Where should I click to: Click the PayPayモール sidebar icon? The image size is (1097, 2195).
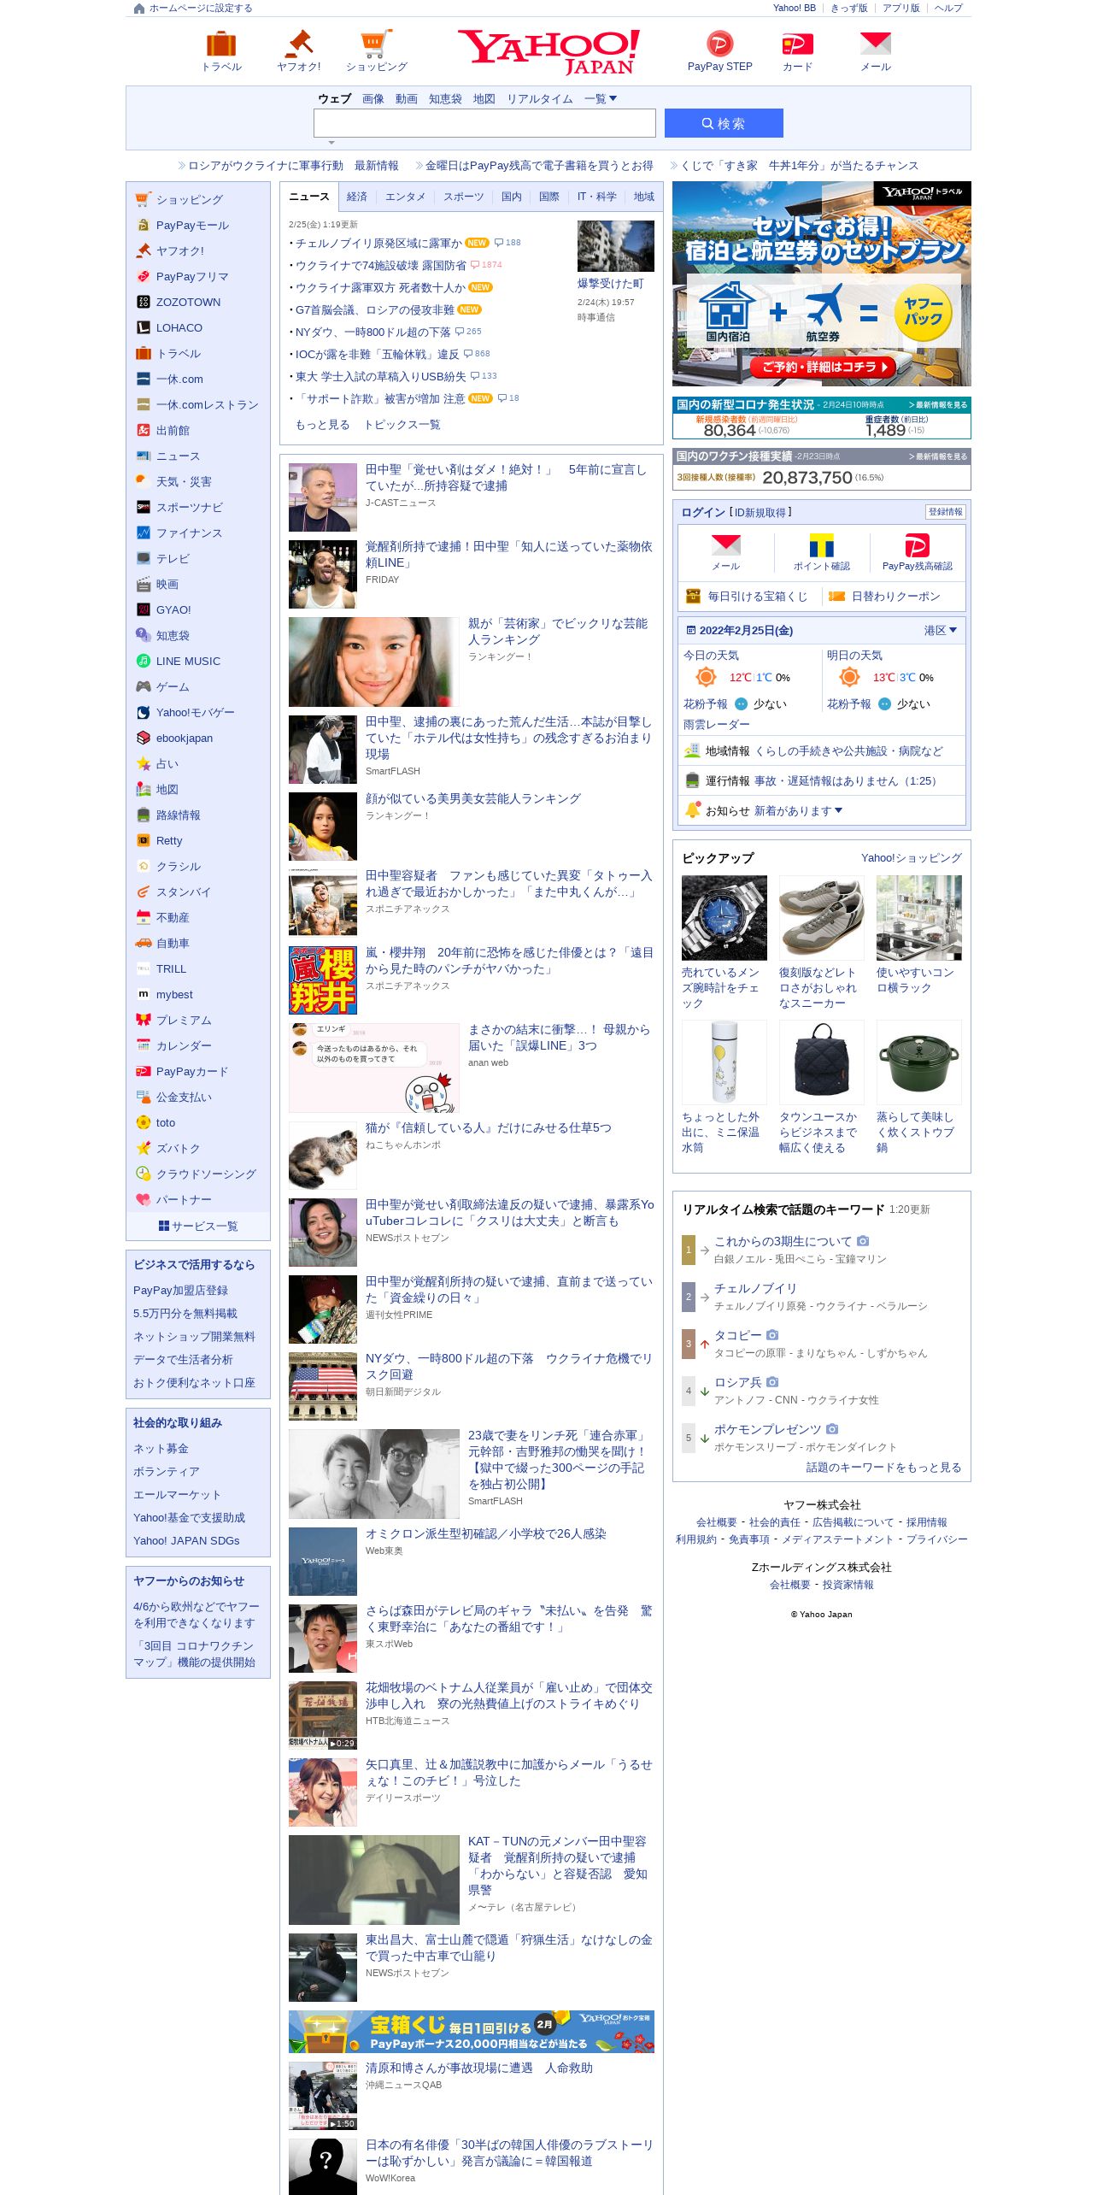(144, 225)
